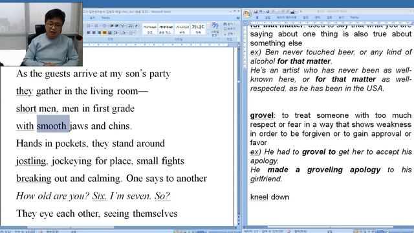This screenshot has width=414, height=233.
Task: Open the 검토 tab in right Word window
Action: (x=329, y=17)
